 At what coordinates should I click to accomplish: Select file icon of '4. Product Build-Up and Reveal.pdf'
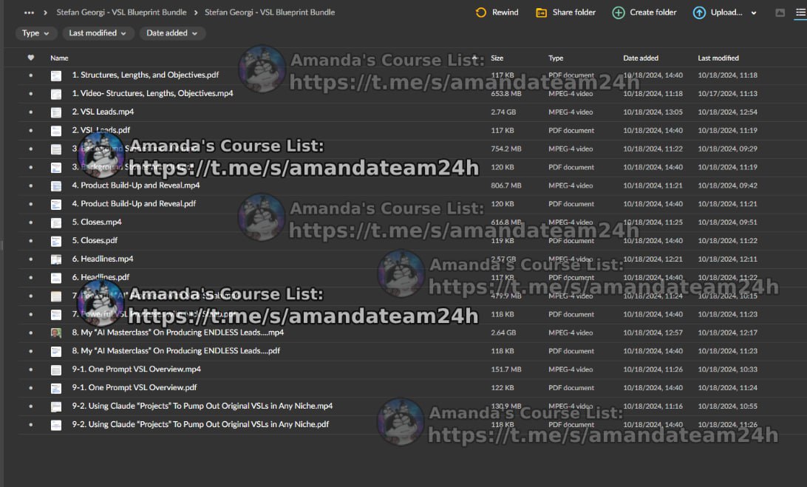[56, 205]
